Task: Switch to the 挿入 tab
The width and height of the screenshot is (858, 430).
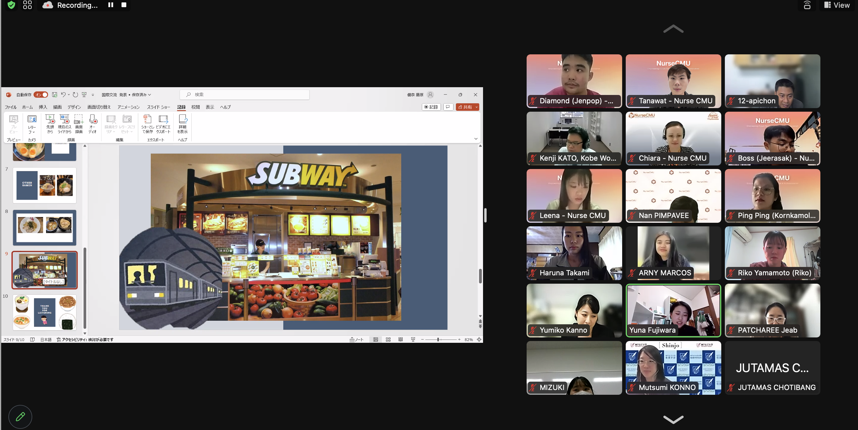Action: (43, 107)
